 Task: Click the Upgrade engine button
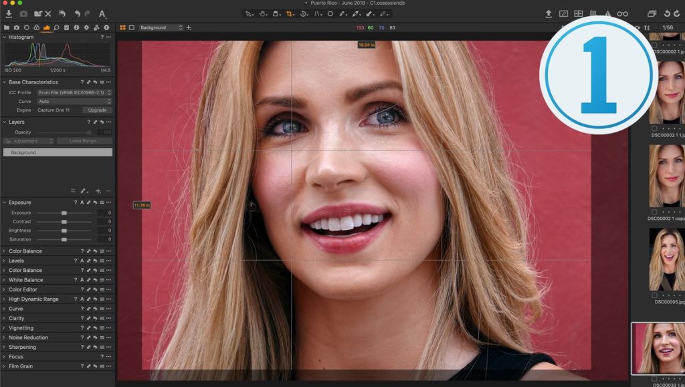point(97,110)
